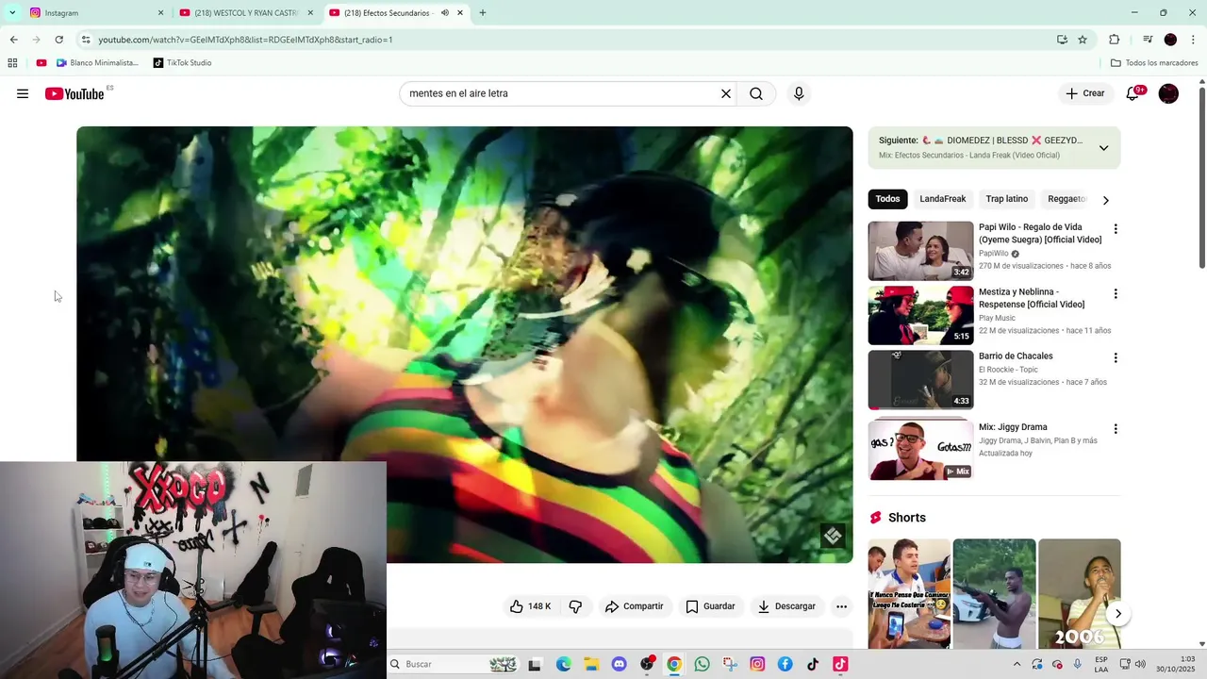
Task: Open options menu for Papi Wilo video
Action: (x=1116, y=229)
